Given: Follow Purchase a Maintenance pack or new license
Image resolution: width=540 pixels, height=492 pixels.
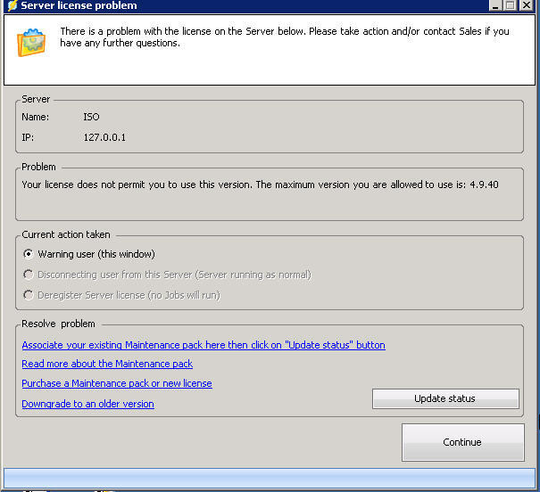Looking at the screenshot, I should [117, 383].
